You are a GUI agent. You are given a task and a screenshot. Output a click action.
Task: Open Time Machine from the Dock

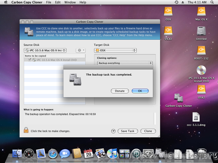(136, 154)
